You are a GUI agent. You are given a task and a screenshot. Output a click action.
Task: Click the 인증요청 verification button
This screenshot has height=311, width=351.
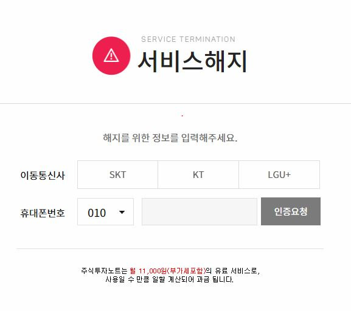291,211
